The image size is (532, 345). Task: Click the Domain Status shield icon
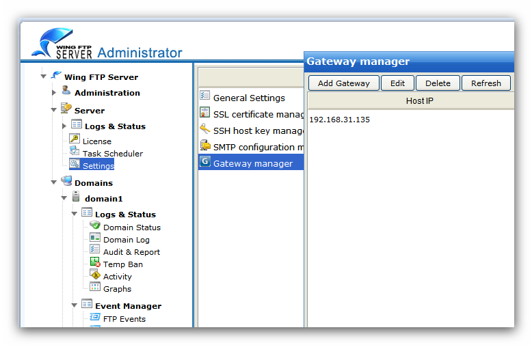[x=95, y=225]
